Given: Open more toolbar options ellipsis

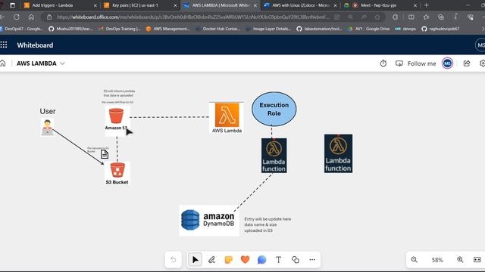Looking at the screenshot, I should click(x=312, y=260).
